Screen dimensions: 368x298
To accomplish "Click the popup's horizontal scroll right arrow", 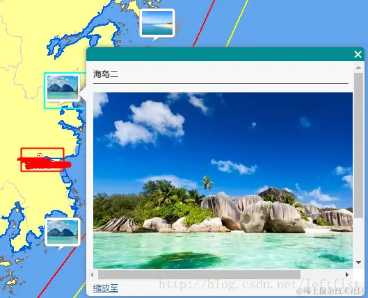I will pos(347,274).
